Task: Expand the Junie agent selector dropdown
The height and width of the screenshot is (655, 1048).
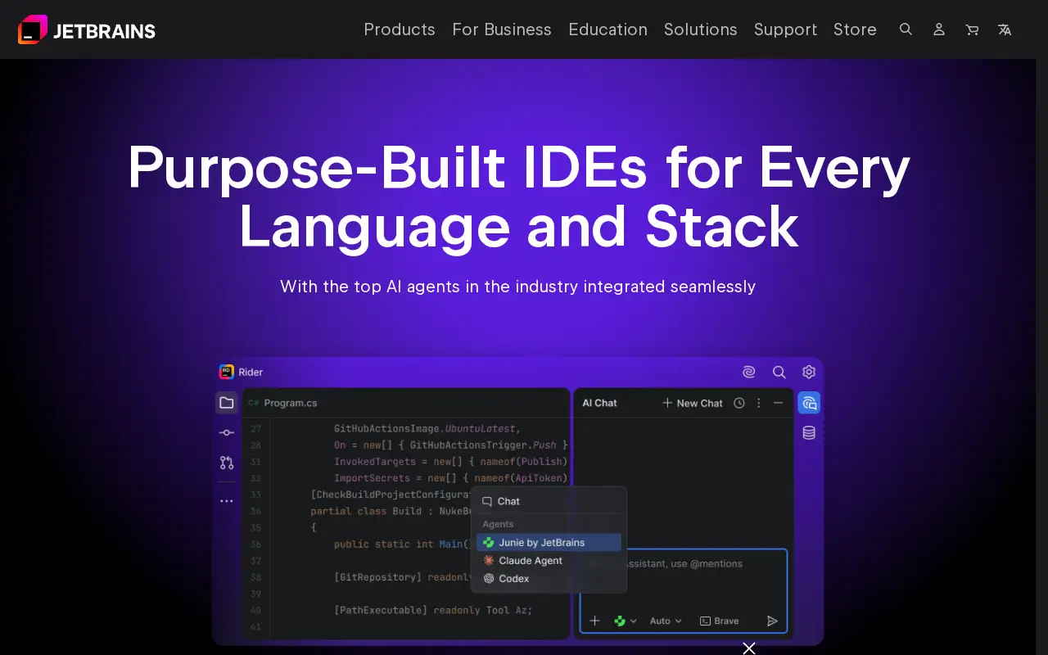Action: [626, 621]
